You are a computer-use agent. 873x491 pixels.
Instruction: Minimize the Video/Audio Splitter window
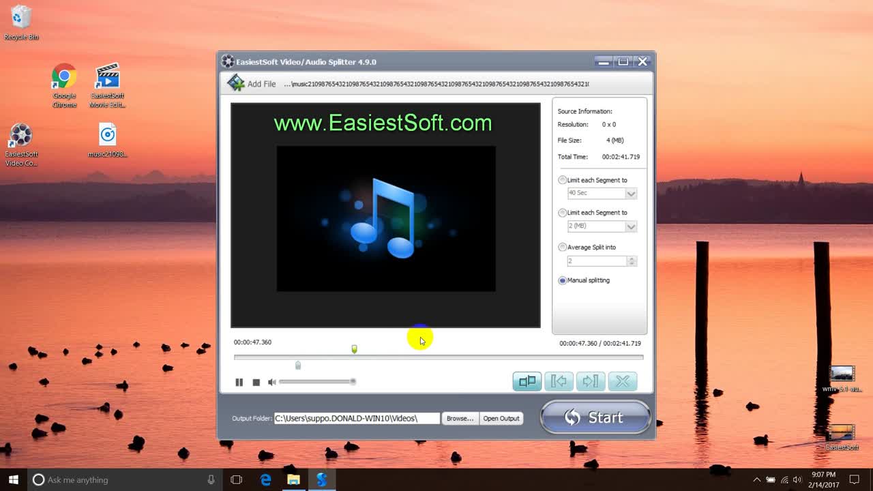coord(603,61)
